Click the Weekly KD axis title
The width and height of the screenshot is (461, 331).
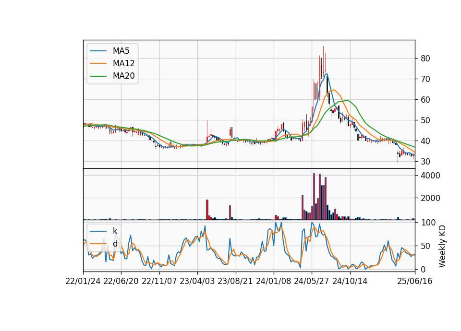(x=442, y=246)
